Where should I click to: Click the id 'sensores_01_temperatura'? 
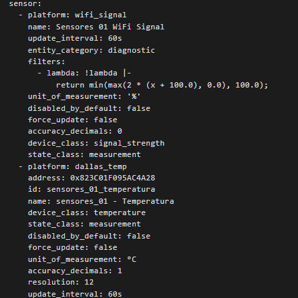point(101,189)
